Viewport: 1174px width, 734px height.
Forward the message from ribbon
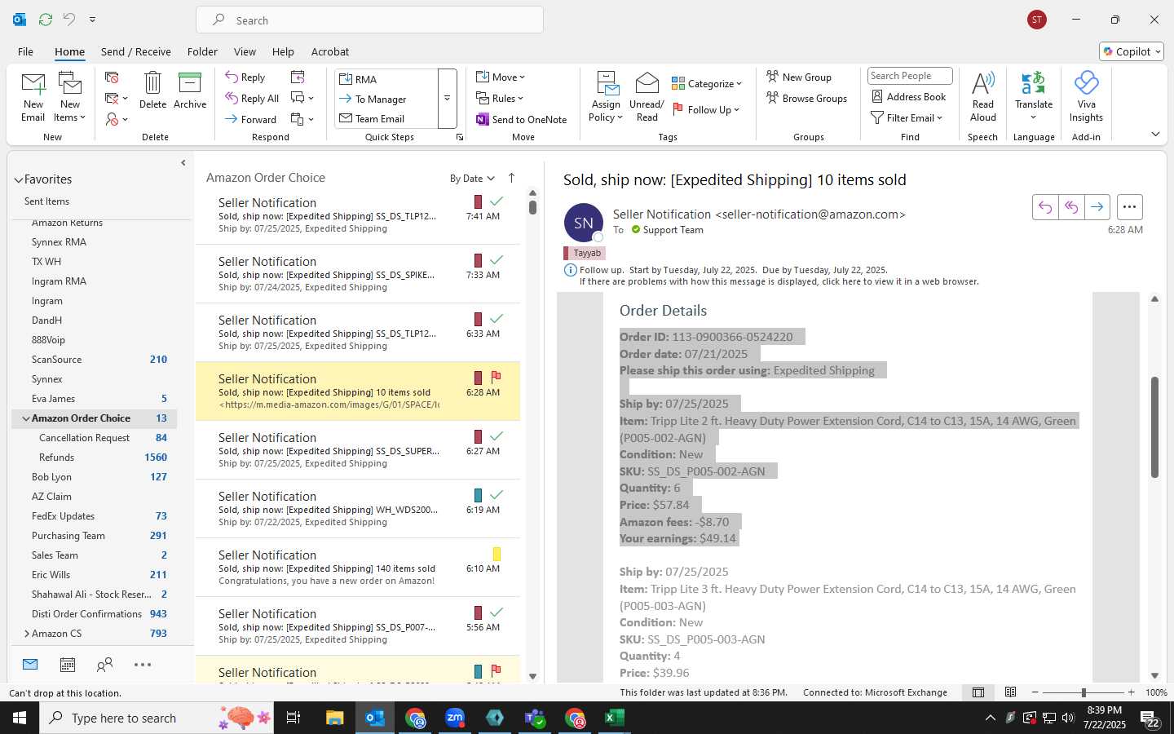251,119
